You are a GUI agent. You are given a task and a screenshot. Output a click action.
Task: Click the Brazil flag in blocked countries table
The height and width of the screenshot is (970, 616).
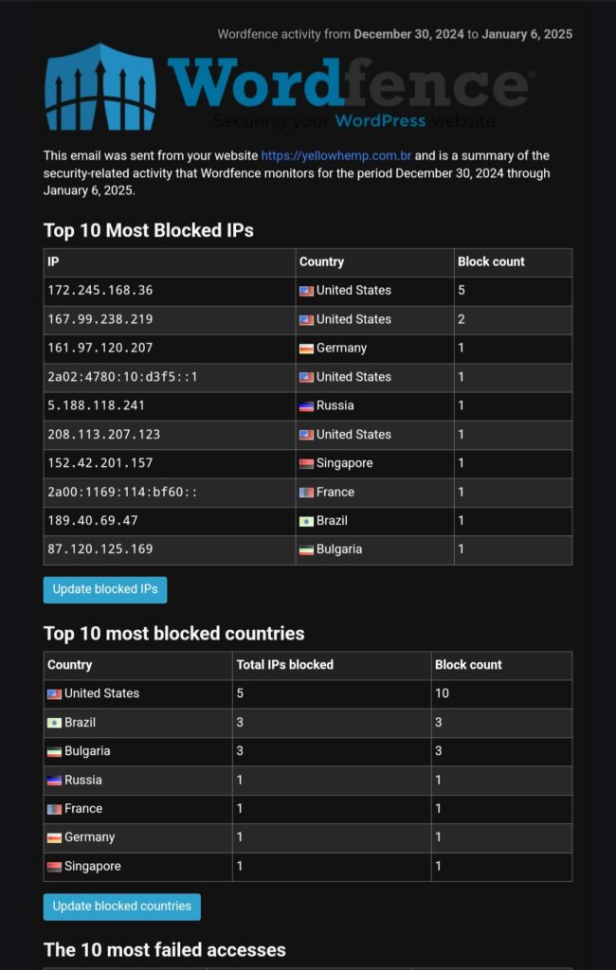tap(54, 723)
